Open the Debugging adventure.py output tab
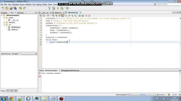The width and height of the screenshot is (181, 101). pyautogui.click(x=70, y=70)
